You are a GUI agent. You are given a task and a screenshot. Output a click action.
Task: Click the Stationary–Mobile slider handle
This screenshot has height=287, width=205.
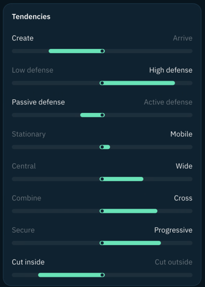(x=102, y=147)
